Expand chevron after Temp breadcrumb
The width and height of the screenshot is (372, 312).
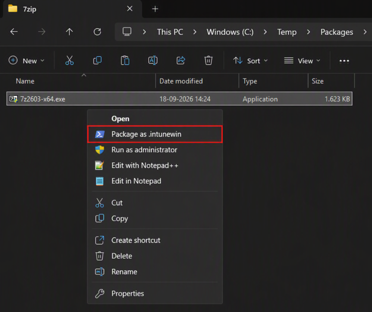click(x=308, y=32)
